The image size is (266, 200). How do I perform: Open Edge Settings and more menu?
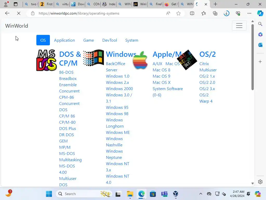pos(249,13)
